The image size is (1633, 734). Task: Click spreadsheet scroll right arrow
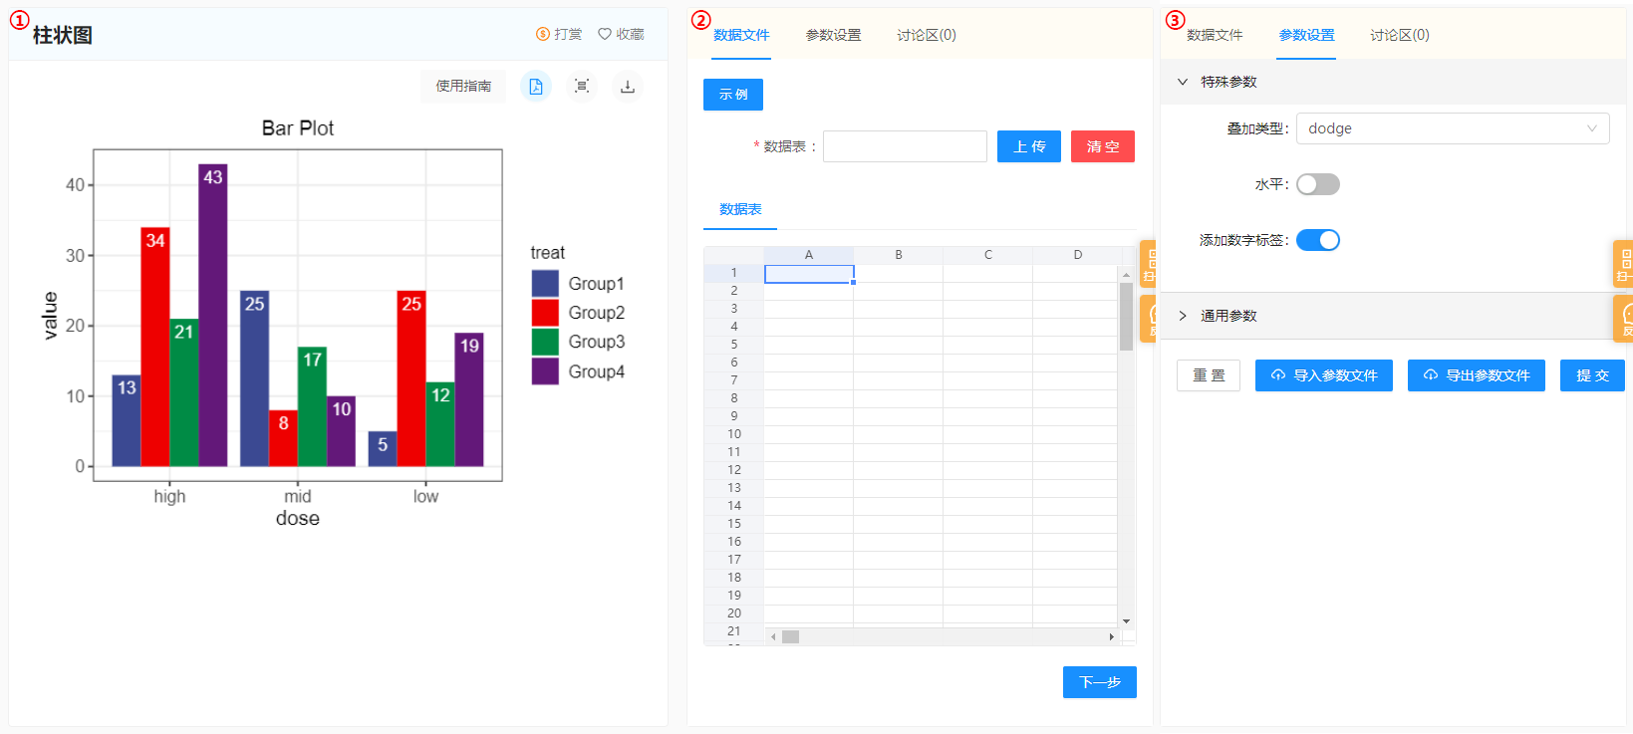click(x=1111, y=636)
